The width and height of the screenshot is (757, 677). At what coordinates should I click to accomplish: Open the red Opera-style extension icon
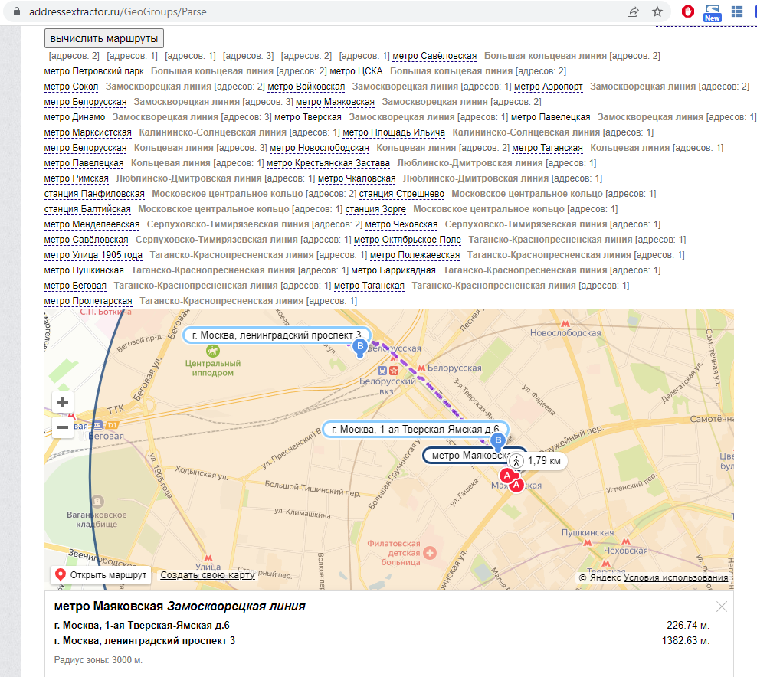pyautogui.click(x=688, y=11)
